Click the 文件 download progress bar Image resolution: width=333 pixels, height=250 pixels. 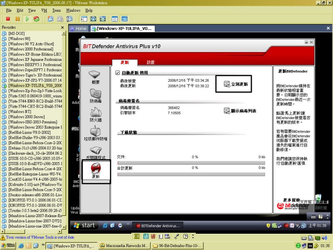[x=191, y=163]
